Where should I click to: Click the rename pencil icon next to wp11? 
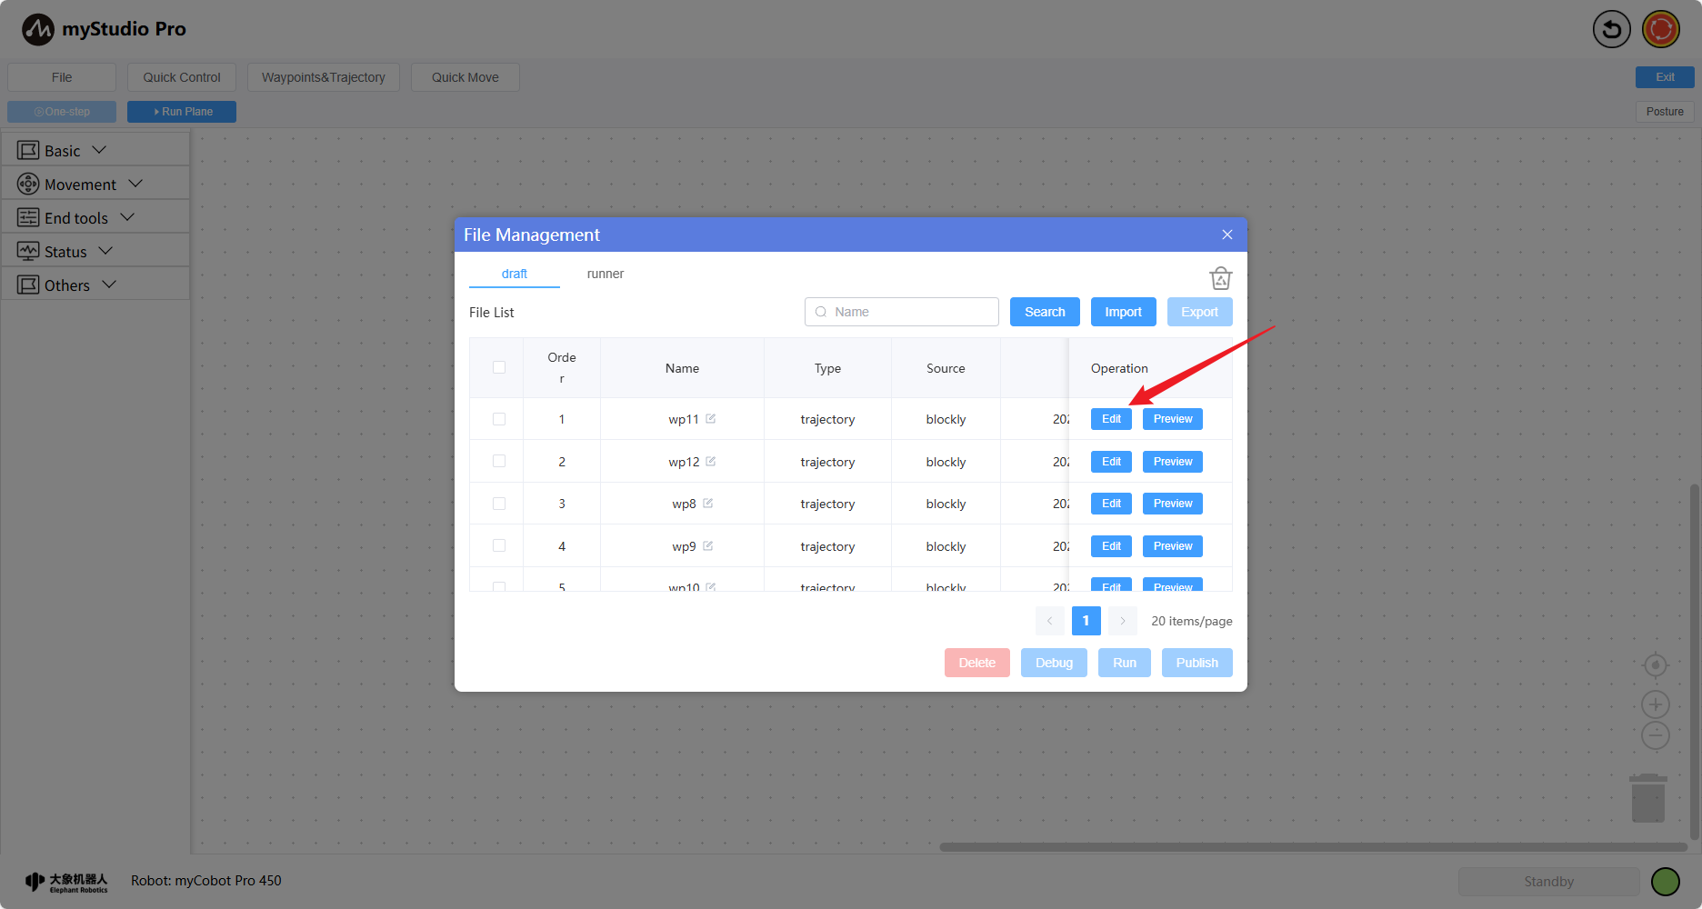click(x=711, y=419)
